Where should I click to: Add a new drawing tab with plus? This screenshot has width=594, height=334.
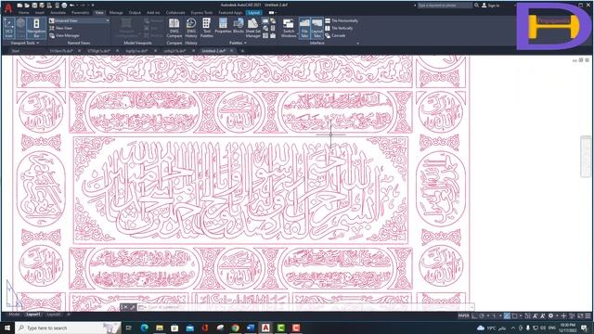pyautogui.click(x=242, y=51)
